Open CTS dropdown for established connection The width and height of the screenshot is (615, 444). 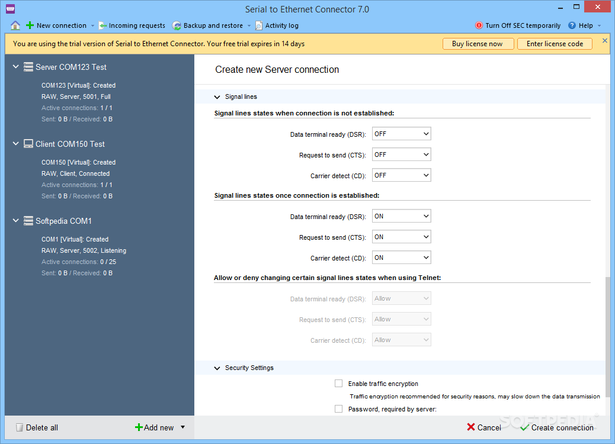point(401,237)
